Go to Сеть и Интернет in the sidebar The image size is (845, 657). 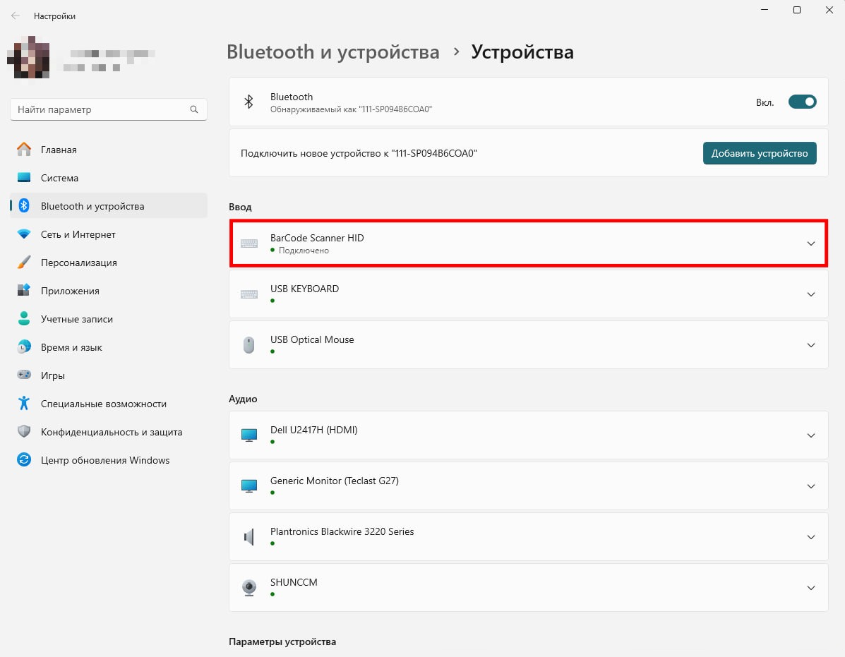pos(78,234)
